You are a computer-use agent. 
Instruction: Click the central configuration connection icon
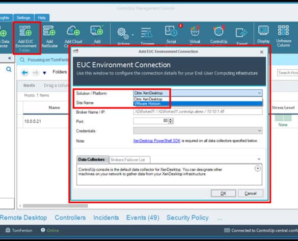227,230
